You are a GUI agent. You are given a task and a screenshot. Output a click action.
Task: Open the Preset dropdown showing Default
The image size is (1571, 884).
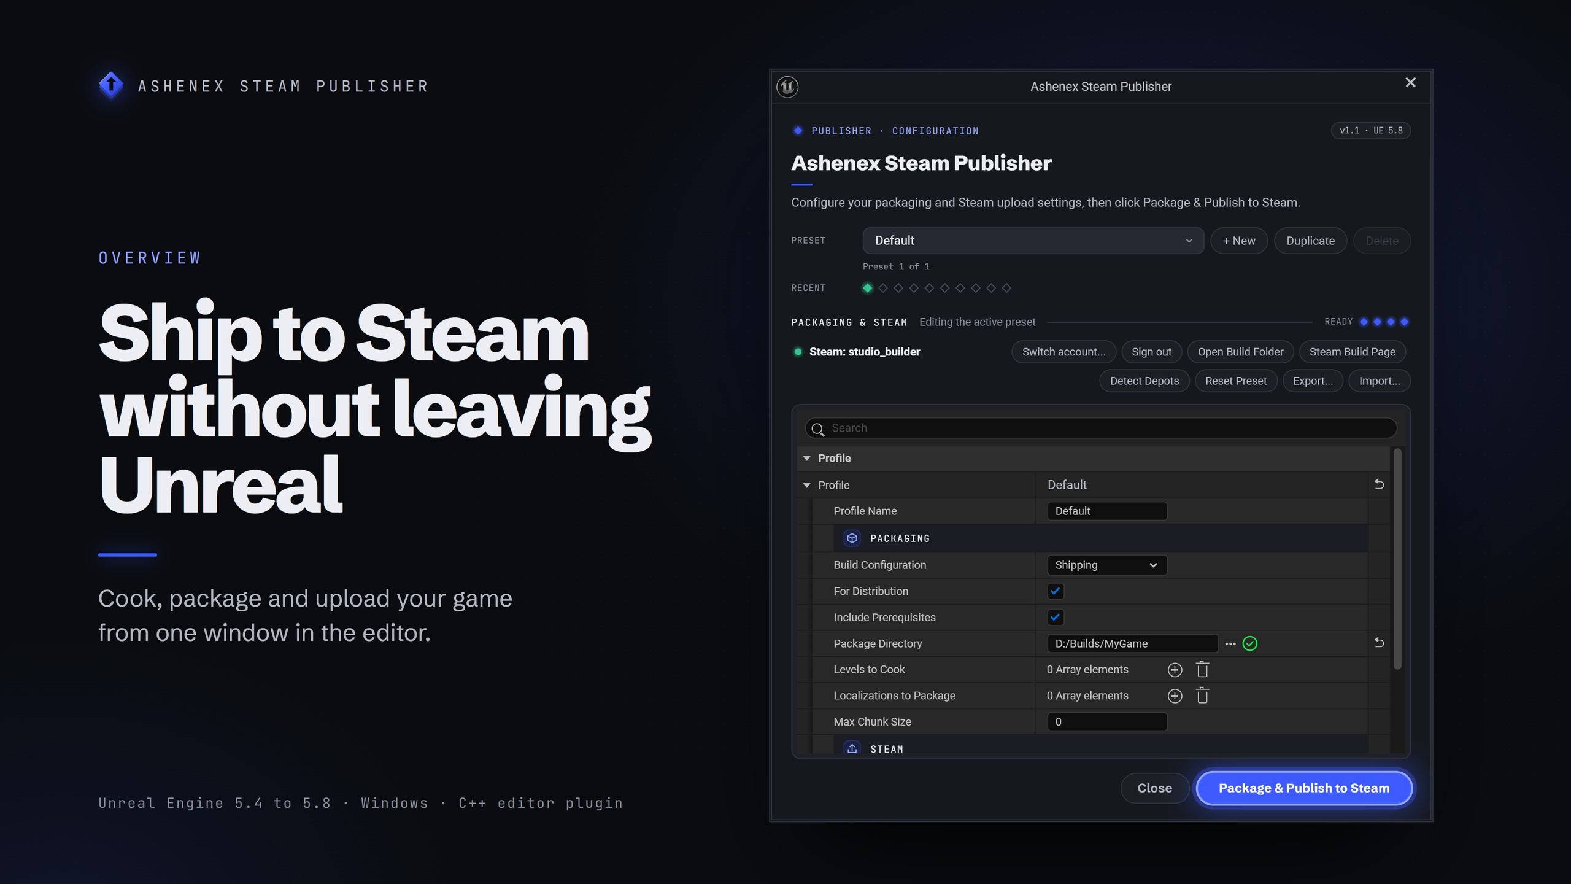coord(1033,241)
